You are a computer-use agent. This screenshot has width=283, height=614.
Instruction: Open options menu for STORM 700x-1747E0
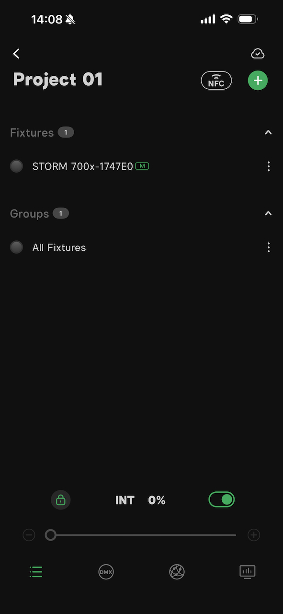tap(269, 166)
